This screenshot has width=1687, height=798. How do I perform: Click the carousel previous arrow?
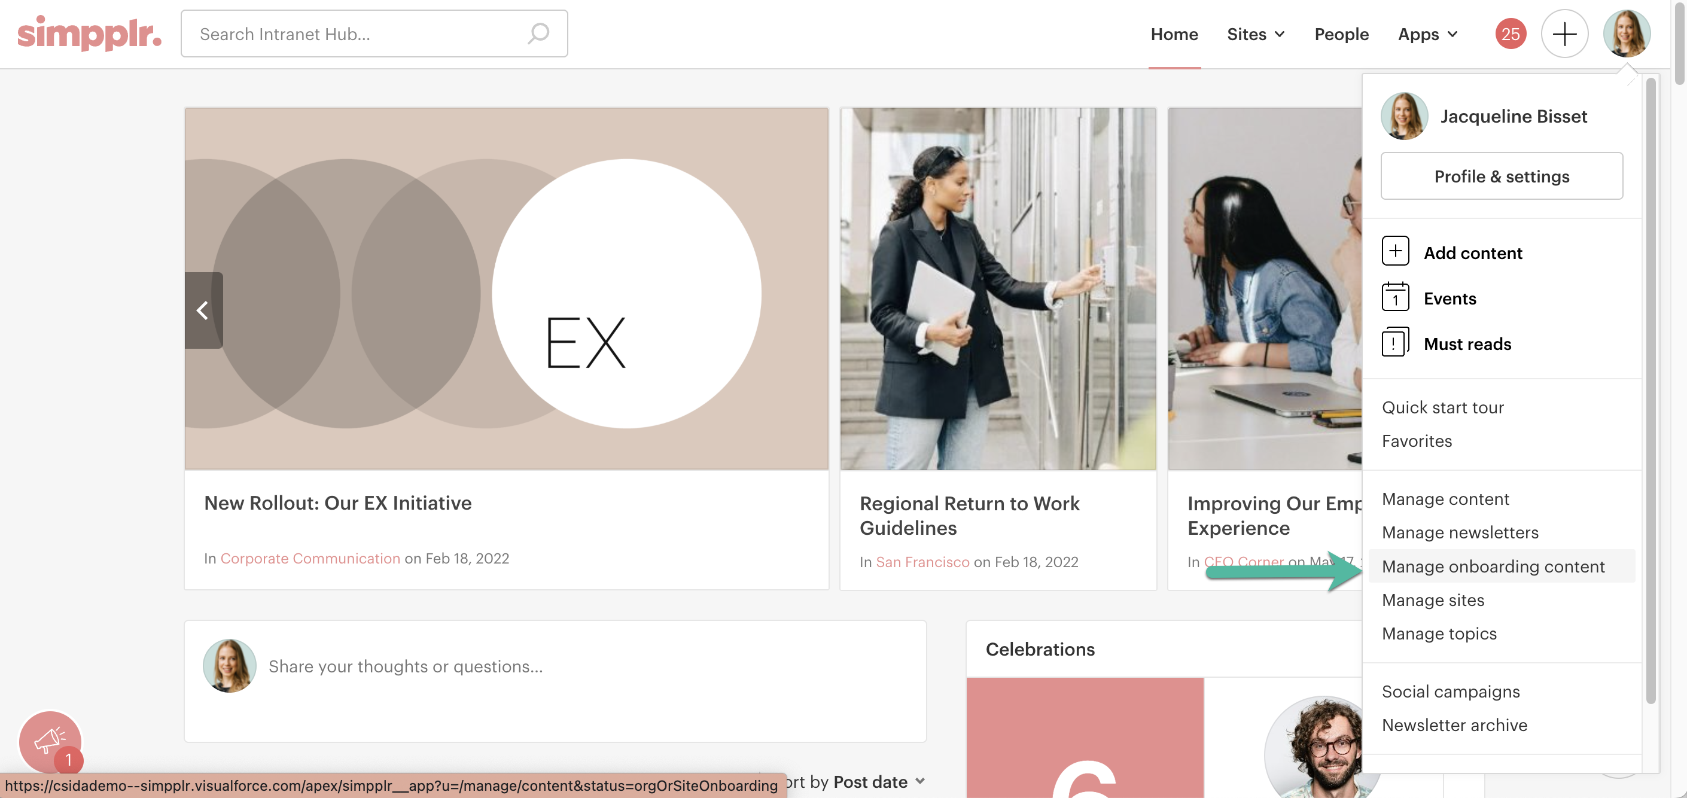[203, 310]
